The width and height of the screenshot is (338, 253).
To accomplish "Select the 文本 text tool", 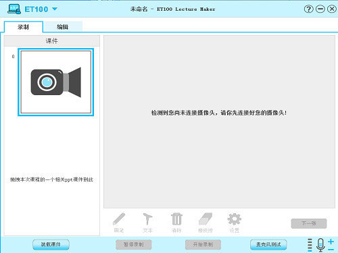I will coord(147,222).
